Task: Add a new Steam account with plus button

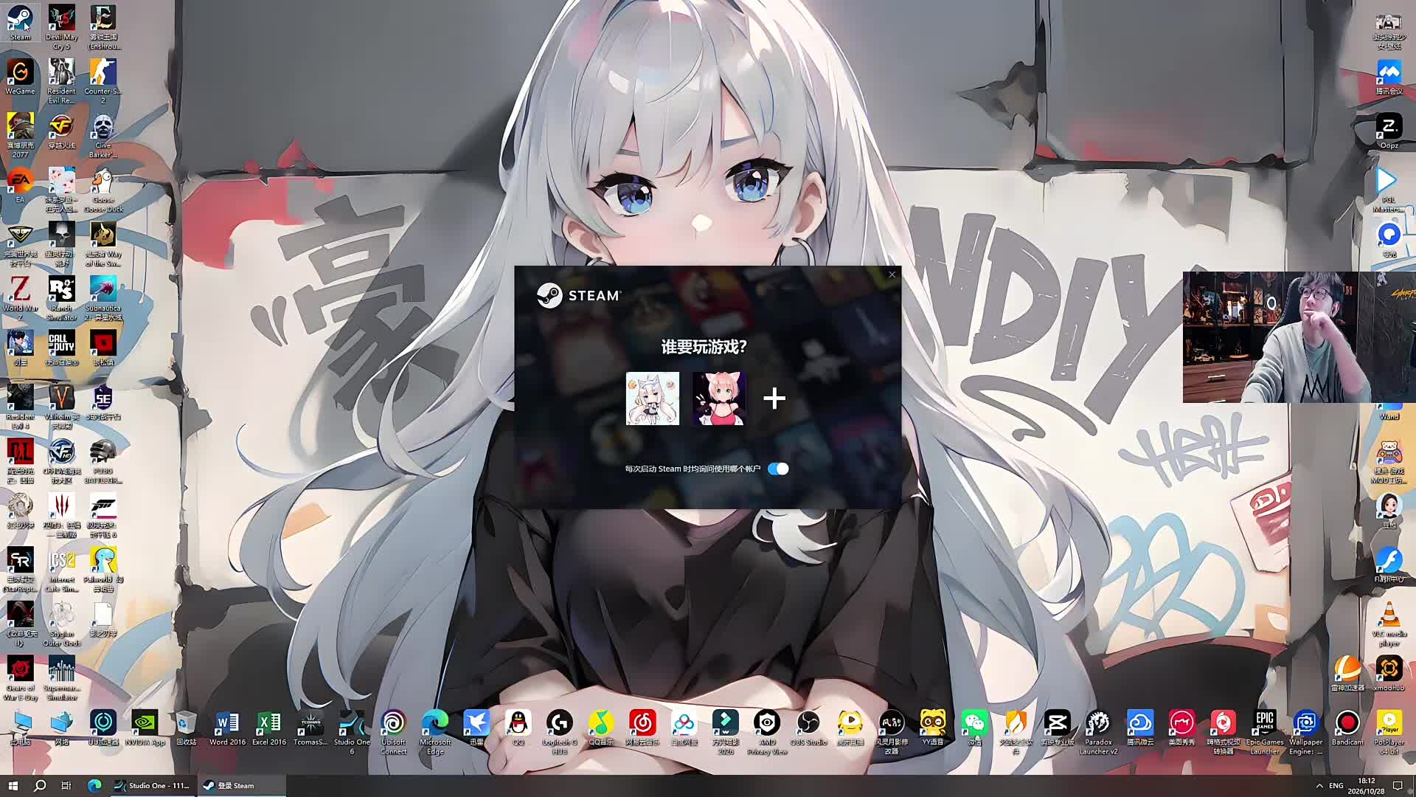Action: point(774,398)
